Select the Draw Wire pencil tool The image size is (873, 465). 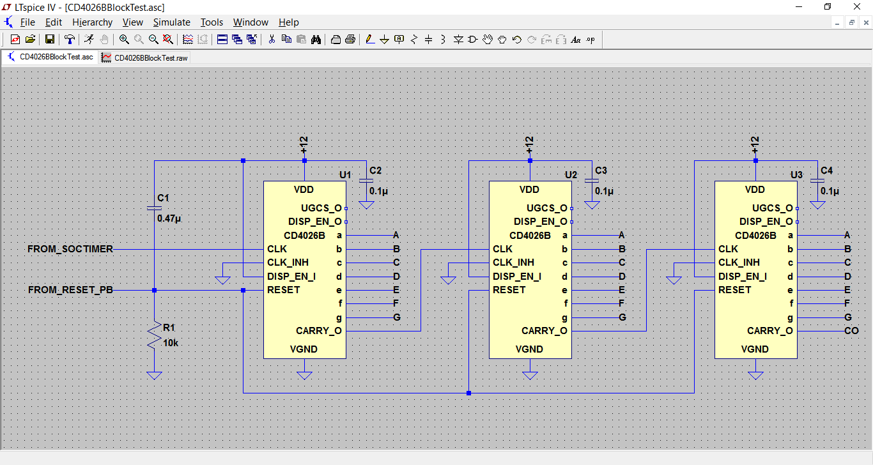tap(369, 40)
